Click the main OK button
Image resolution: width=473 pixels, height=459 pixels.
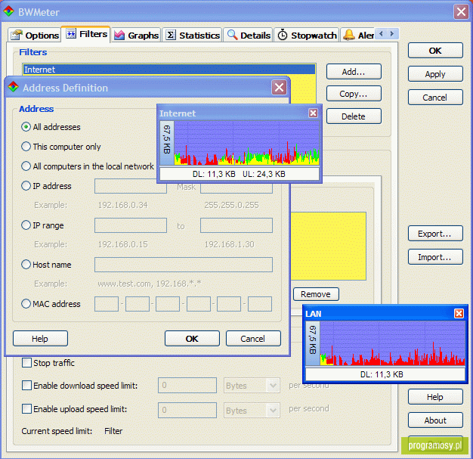pyautogui.click(x=435, y=51)
